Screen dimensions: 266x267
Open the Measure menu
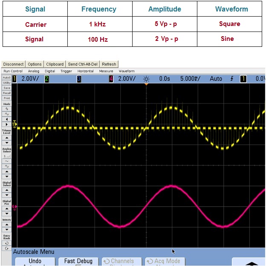pos(106,71)
